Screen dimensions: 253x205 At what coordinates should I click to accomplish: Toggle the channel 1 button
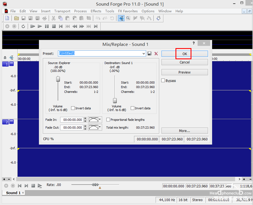pyautogui.click(x=5, y=64)
